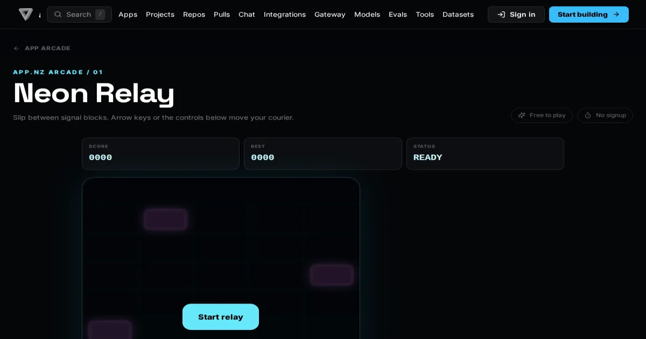Open the Apps menu item
The width and height of the screenshot is (646, 339).
[128, 15]
